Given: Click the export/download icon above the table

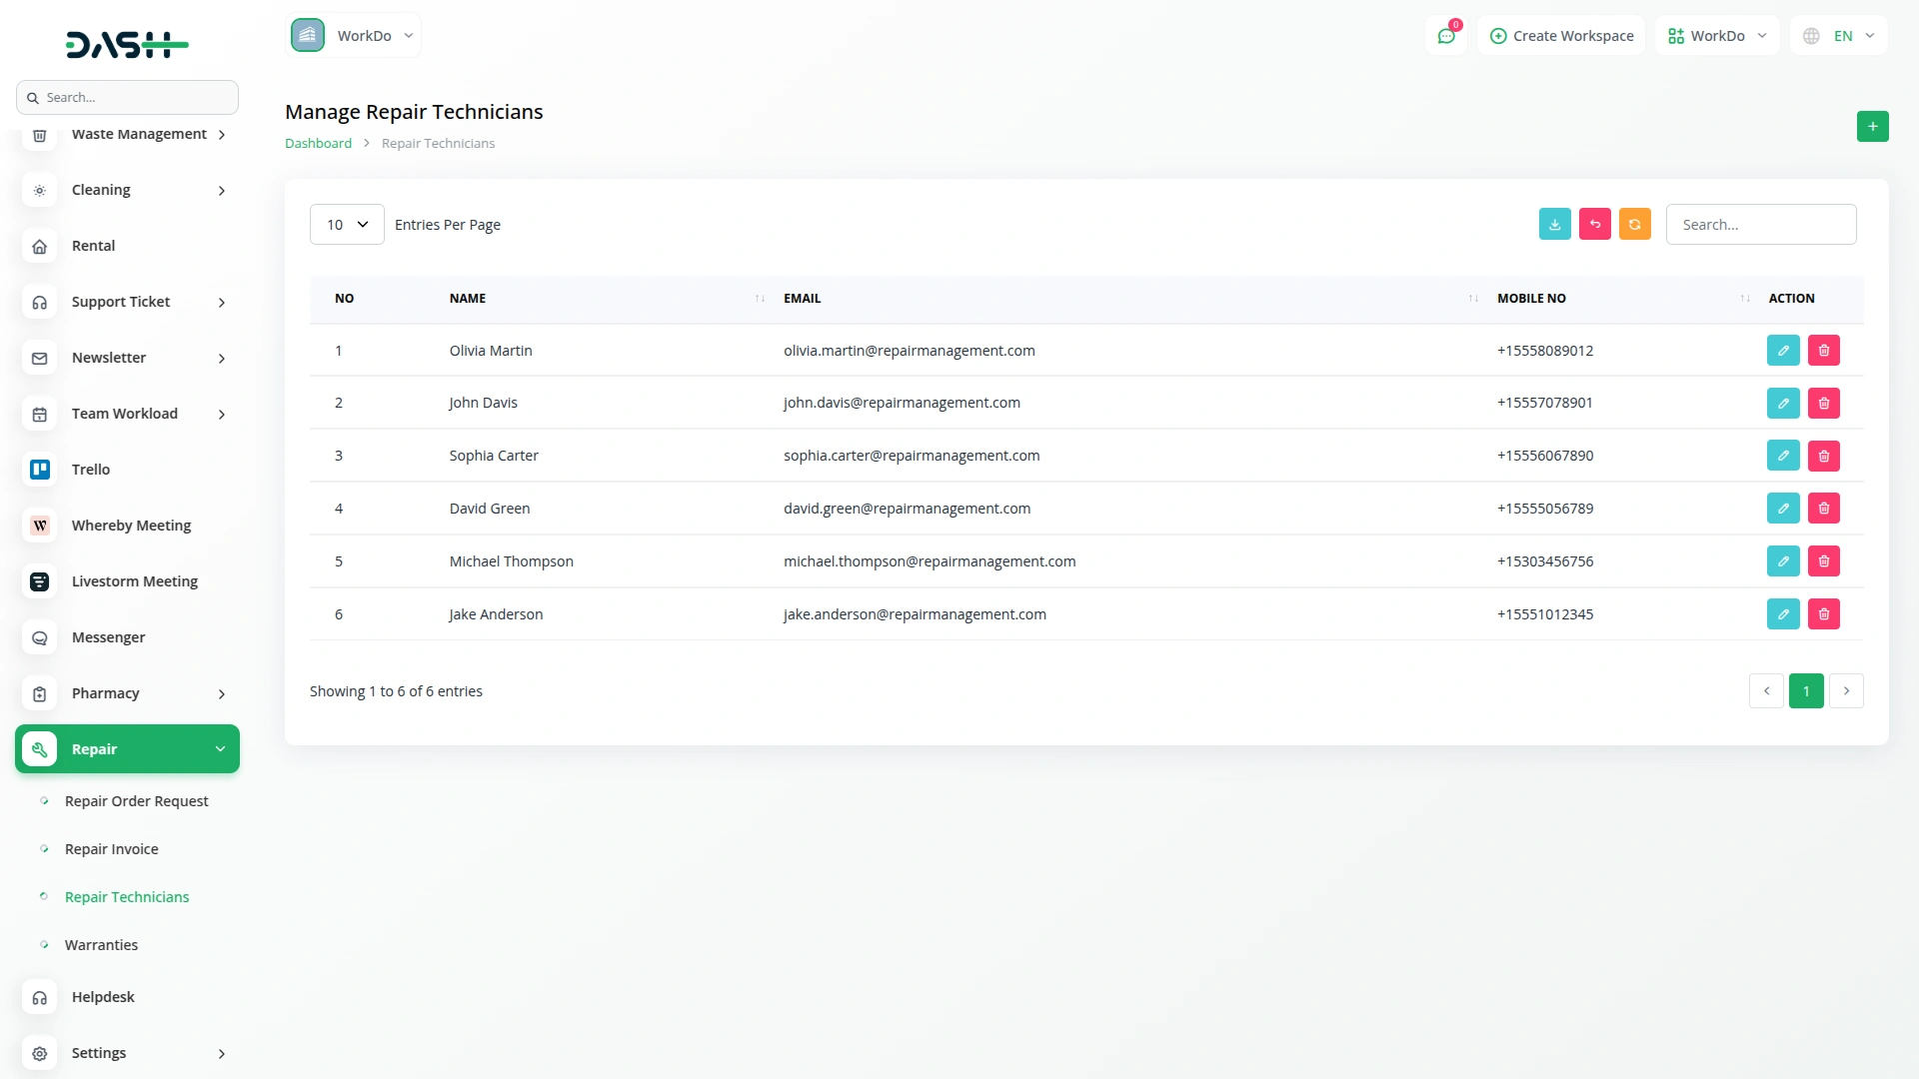Looking at the screenshot, I should (1554, 224).
